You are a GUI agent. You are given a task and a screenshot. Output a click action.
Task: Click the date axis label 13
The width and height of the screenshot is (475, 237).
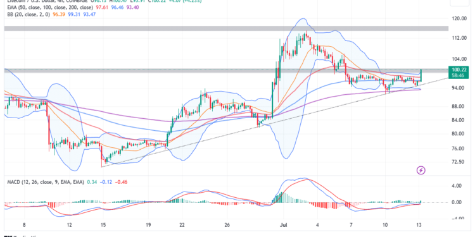pos(419,224)
